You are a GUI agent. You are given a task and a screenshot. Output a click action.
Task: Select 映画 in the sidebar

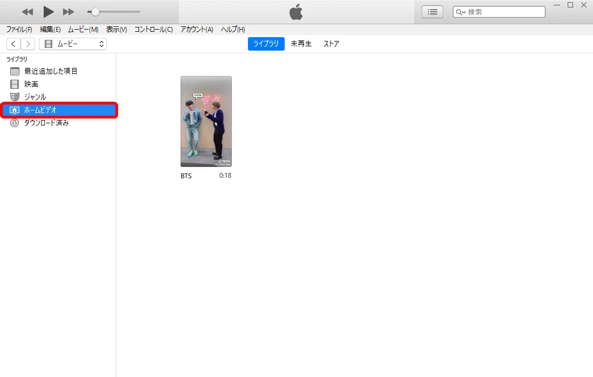tap(58, 84)
